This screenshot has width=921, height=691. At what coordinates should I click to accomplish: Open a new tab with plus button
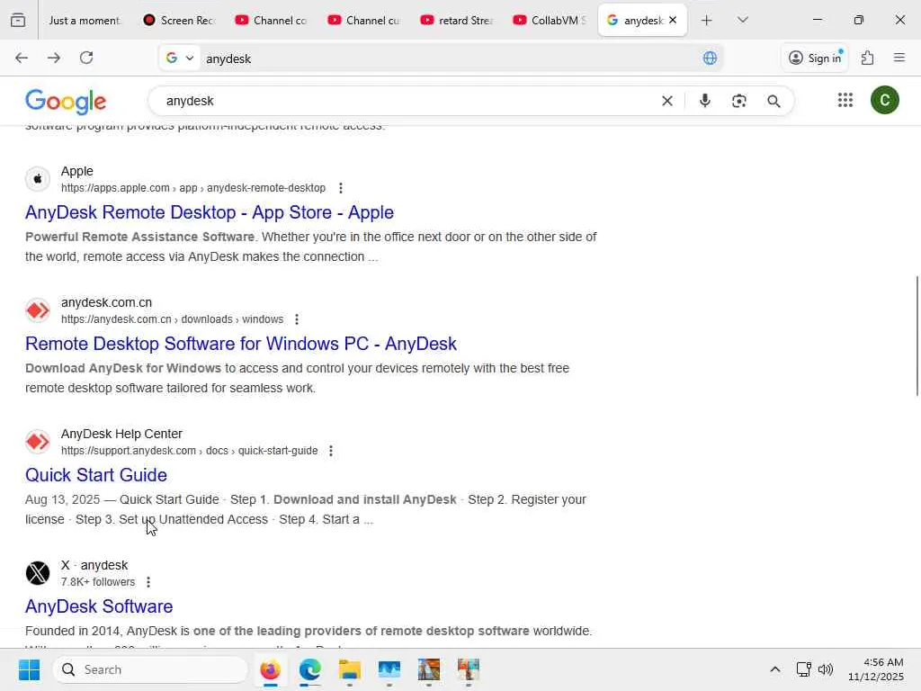coord(707,21)
